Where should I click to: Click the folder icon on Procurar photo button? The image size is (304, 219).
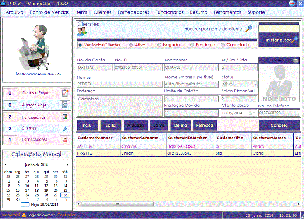coord(296,60)
